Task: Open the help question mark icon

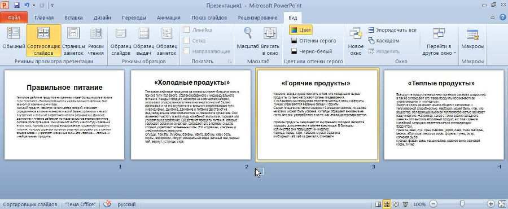Action: click(x=502, y=18)
